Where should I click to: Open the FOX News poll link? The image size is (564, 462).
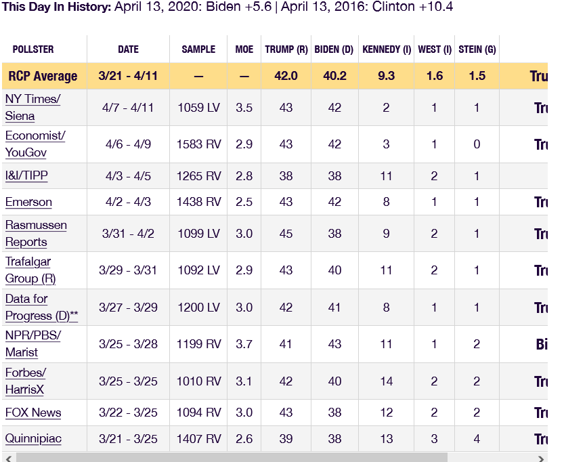(x=33, y=413)
